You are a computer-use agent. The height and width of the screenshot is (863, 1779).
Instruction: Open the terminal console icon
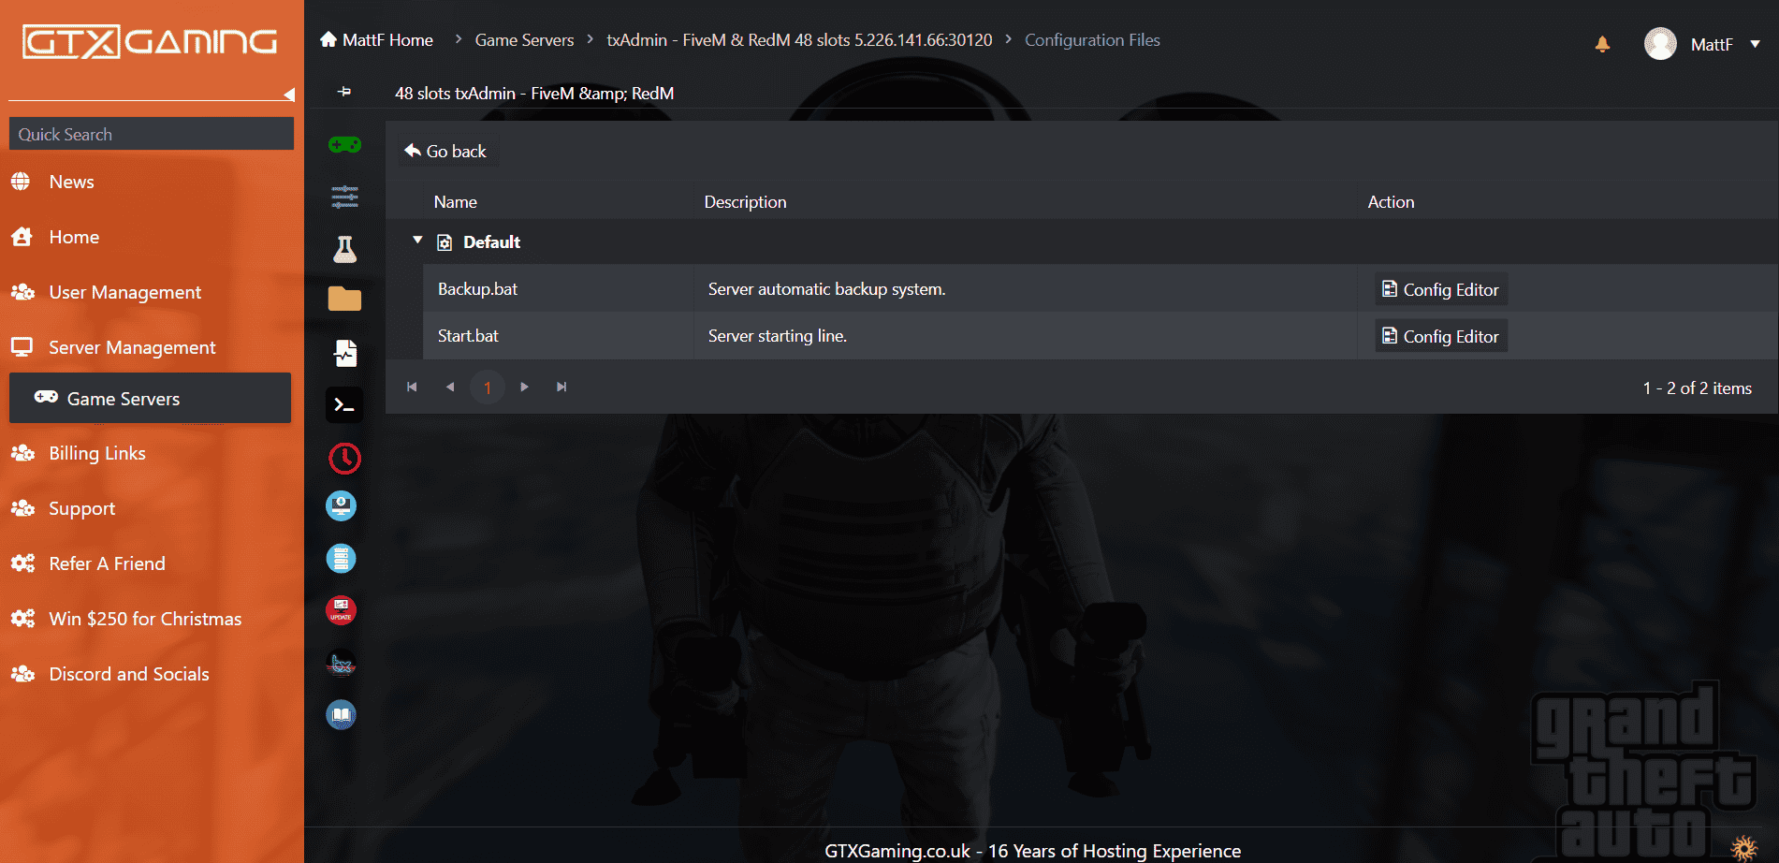coord(344,405)
